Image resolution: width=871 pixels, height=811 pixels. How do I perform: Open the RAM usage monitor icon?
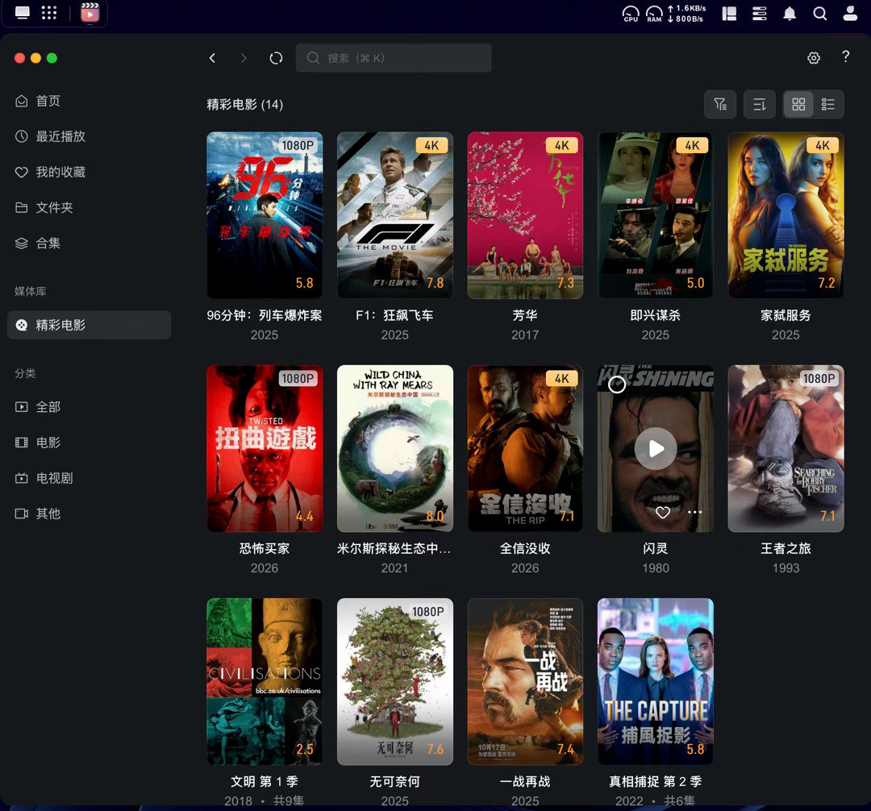tap(654, 14)
